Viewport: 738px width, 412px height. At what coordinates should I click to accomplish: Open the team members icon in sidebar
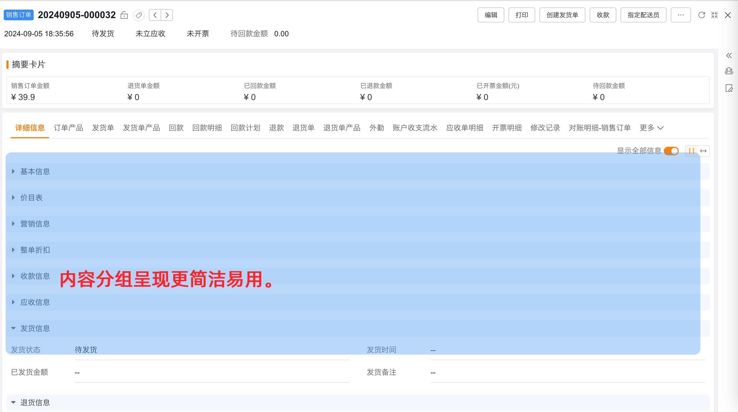[729, 71]
